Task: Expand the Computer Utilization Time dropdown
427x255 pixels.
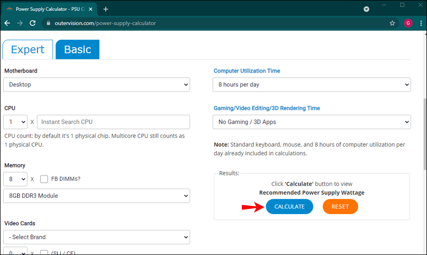Action: 311,85
